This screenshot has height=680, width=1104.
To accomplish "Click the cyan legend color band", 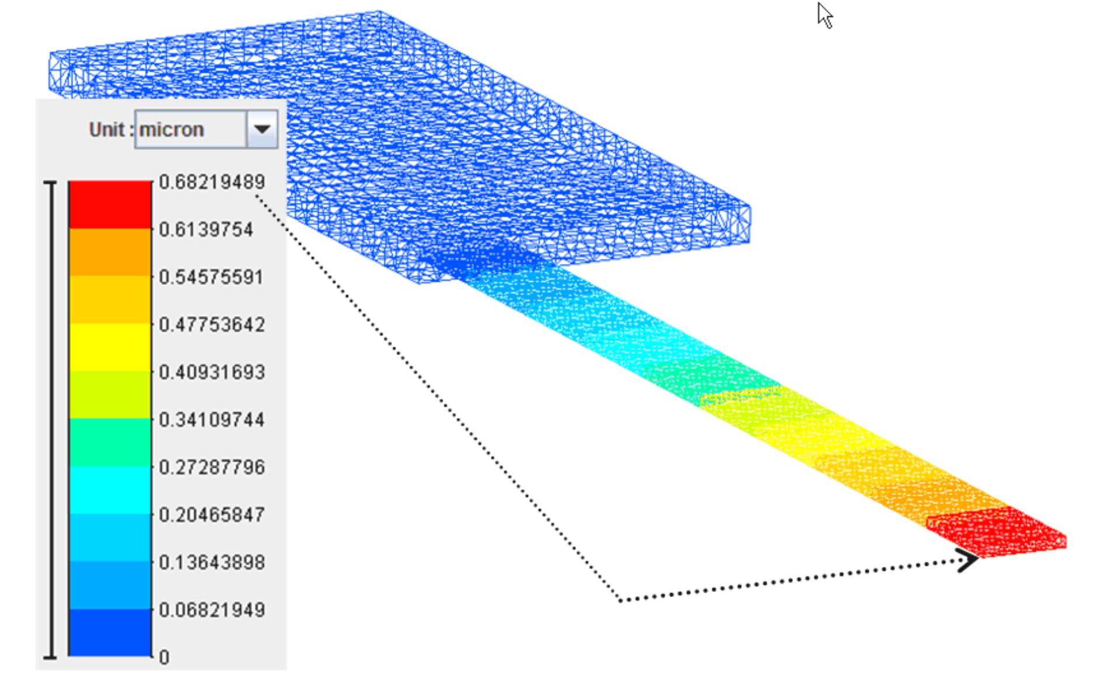I will [x=110, y=490].
